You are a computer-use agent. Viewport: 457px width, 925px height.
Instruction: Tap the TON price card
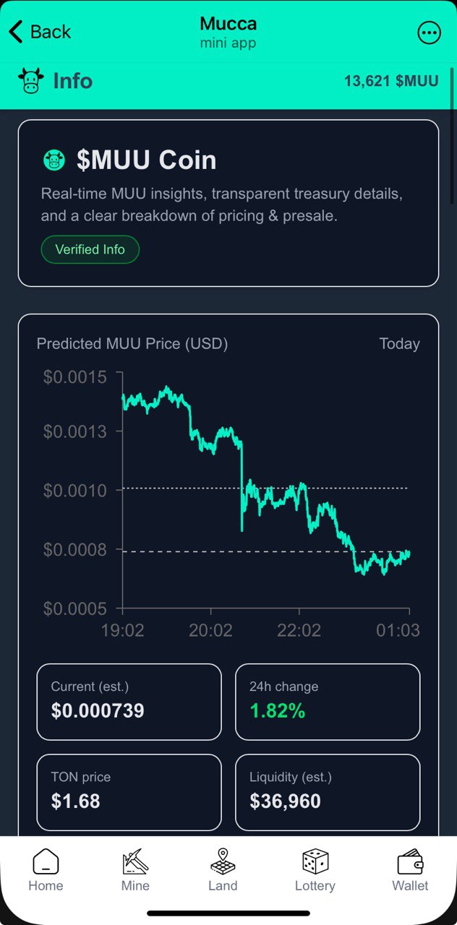pos(129,792)
